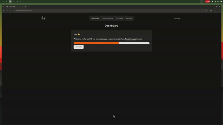Screen dimensions: 223x125
Task: Switch to workspace 1
Action: (3, 2)
